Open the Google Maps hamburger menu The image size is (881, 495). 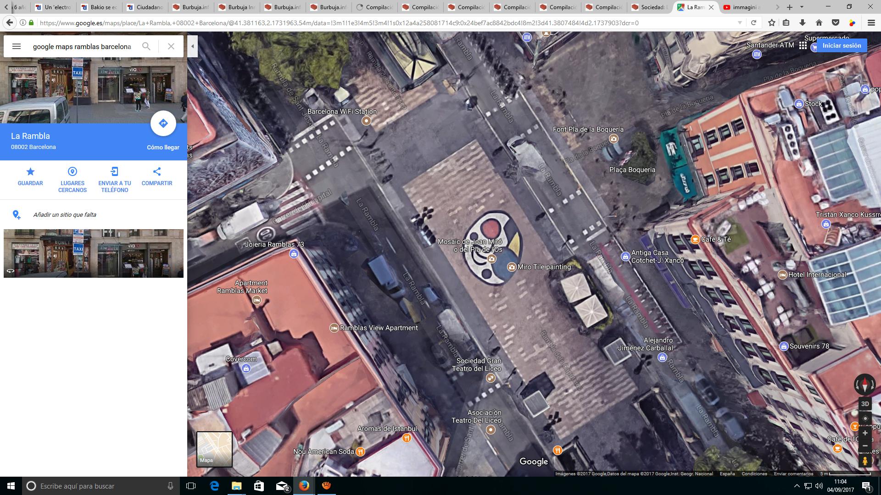17,46
